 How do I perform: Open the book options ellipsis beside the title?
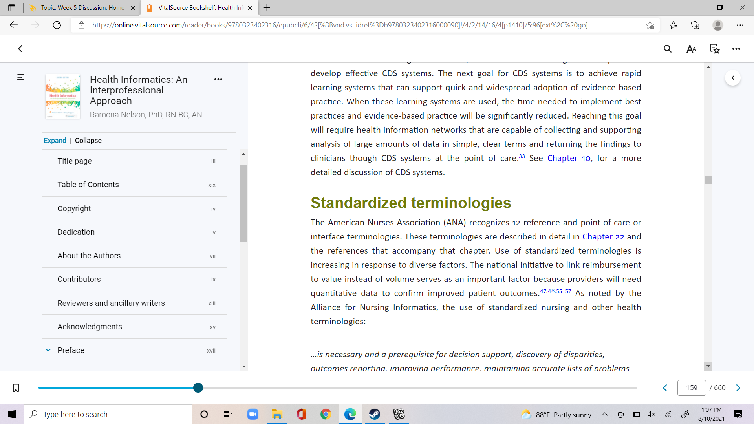pos(218,79)
